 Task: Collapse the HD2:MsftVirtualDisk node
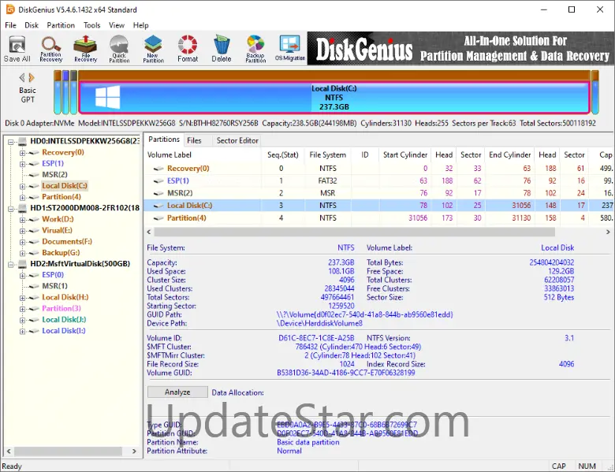11,264
